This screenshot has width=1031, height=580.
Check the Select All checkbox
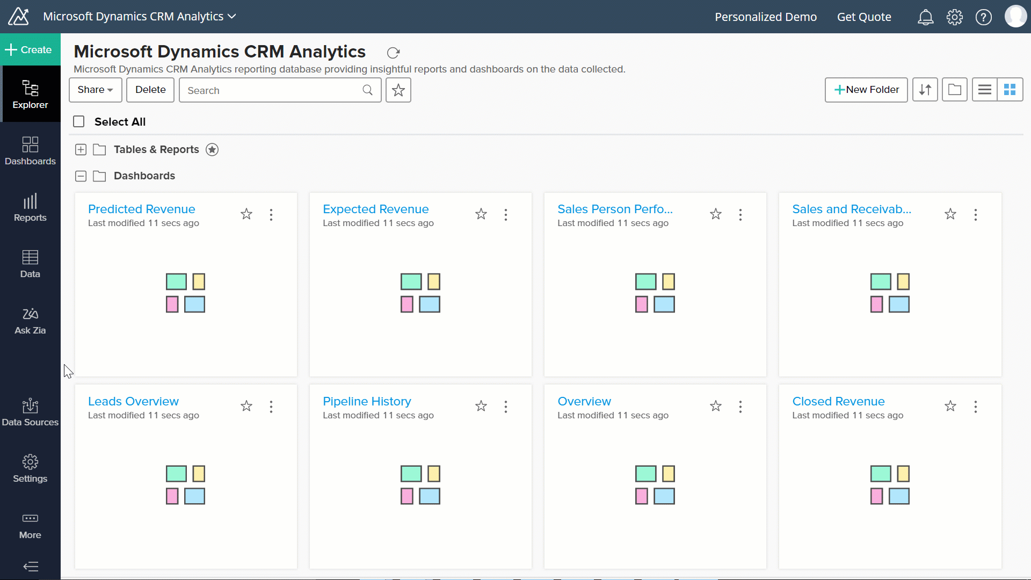(79, 121)
